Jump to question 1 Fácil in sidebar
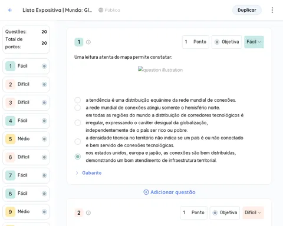Viewport: 283px width, 226px height. pyautogui.click(x=26, y=66)
